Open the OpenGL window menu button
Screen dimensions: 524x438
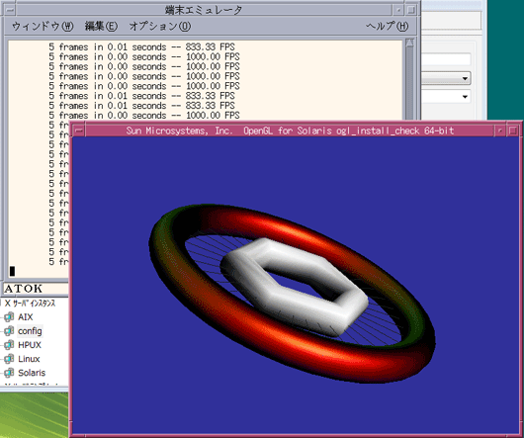[78, 131]
